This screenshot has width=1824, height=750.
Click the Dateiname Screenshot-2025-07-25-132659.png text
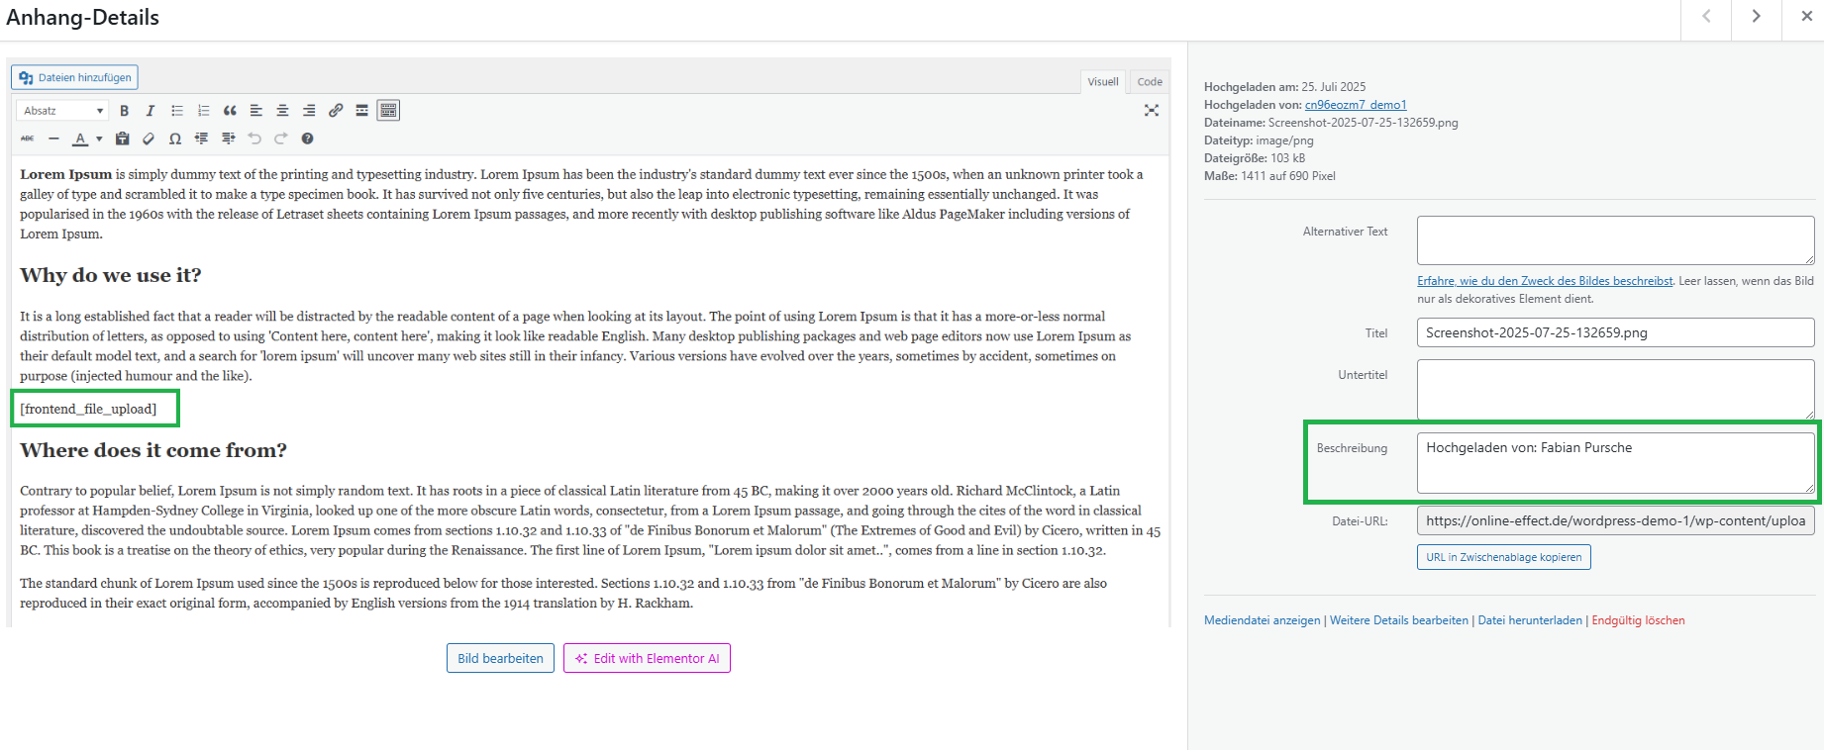1363,123
